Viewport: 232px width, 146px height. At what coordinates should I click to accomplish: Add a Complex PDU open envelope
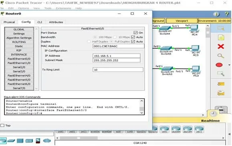tap(221, 93)
